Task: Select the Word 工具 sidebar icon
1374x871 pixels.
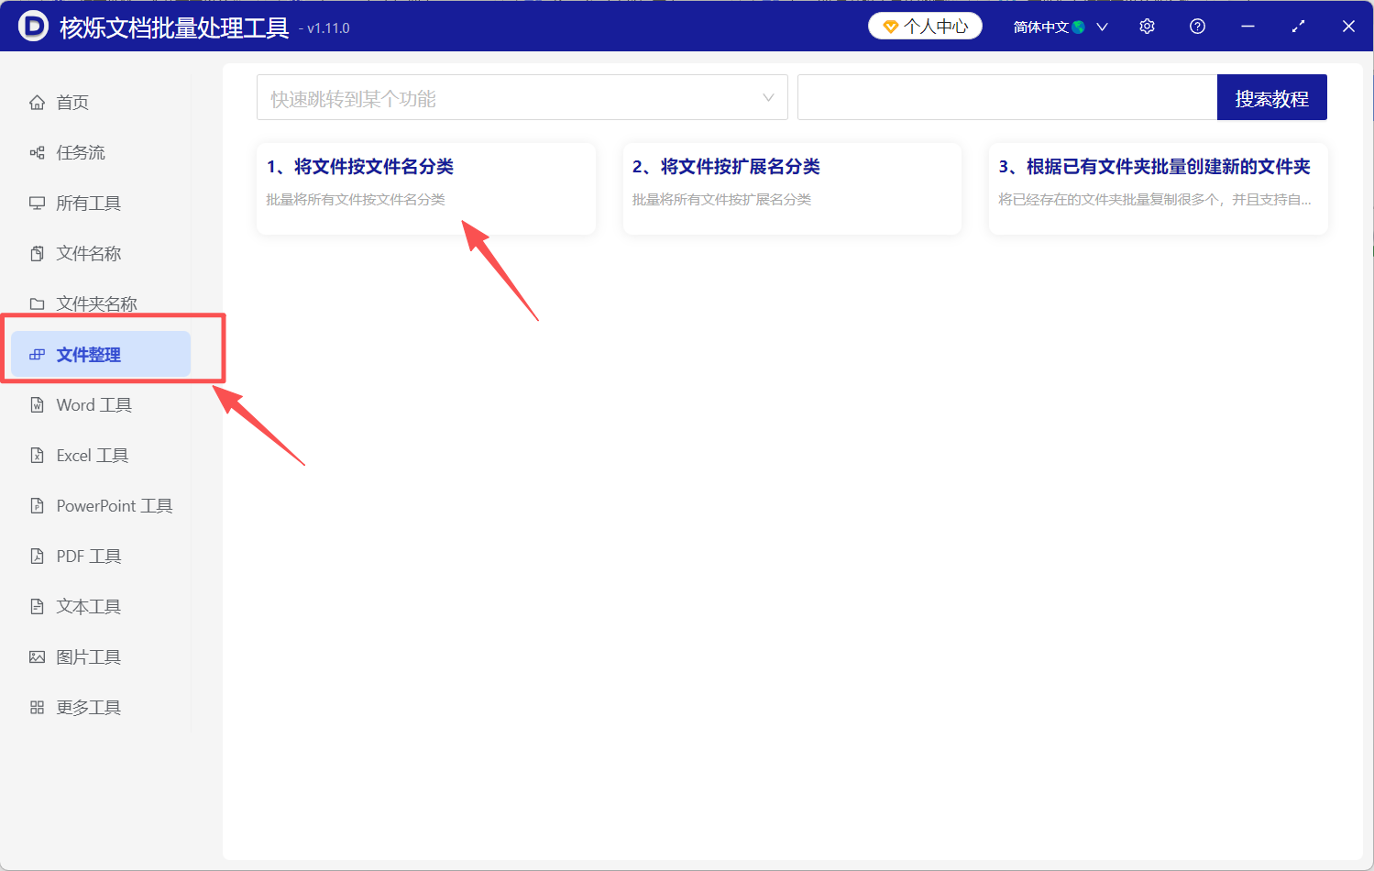Action: [37, 404]
